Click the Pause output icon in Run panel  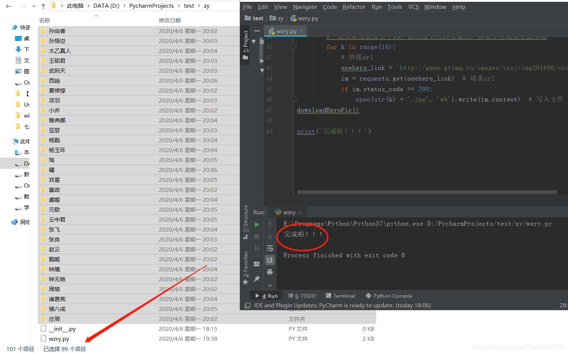[x=257, y=248]
